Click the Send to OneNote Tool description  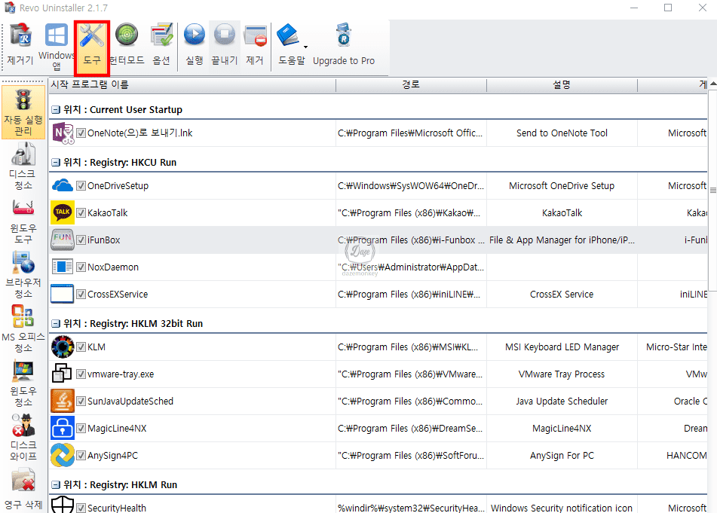click(562, 133)
